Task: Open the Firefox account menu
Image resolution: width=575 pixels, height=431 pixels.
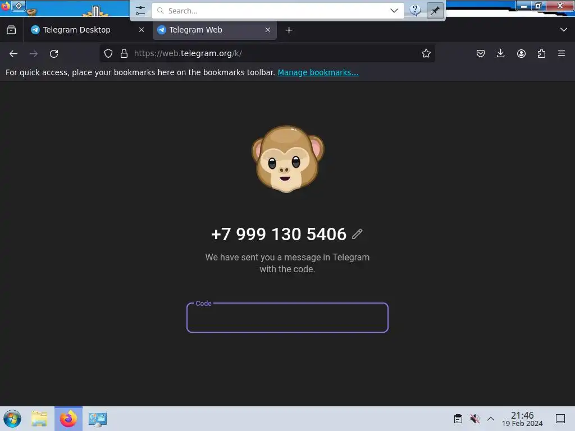Action: (521, 53)
